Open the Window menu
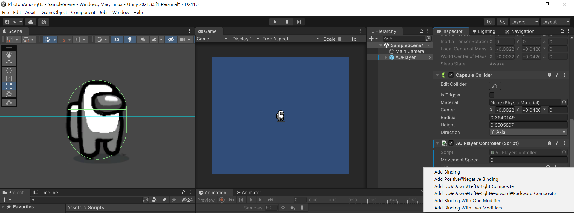Viewport: 574px width, 213px height. pyautogui.click(x=120, y=13)
